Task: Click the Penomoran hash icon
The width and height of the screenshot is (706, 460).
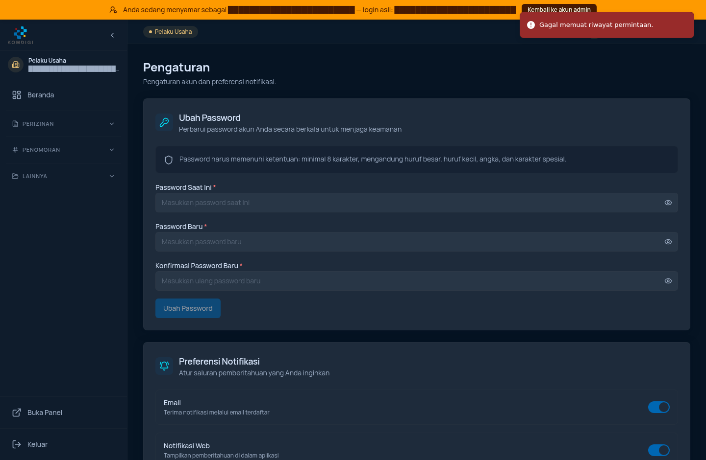Action: click(x=15, y=150)
